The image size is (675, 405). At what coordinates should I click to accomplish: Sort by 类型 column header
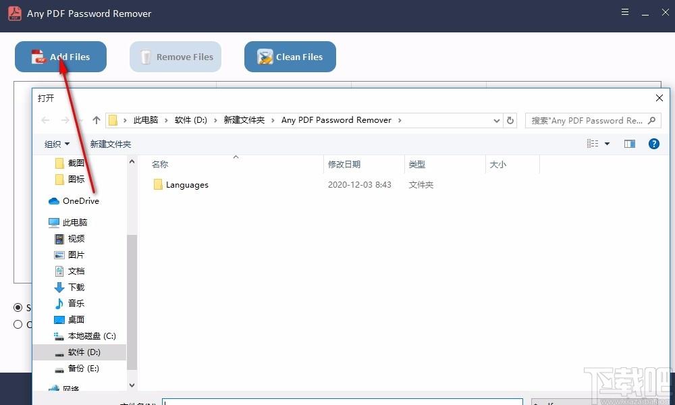(x=416, y=165)
